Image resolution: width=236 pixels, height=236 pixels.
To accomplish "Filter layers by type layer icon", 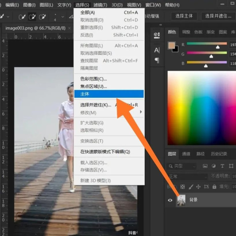I will [x=222, y=166].
